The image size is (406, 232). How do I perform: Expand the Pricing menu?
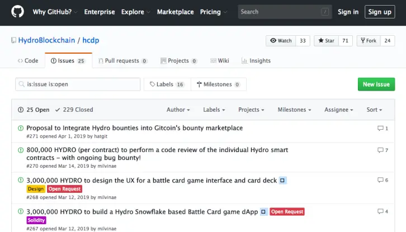[x=214, y=12]
